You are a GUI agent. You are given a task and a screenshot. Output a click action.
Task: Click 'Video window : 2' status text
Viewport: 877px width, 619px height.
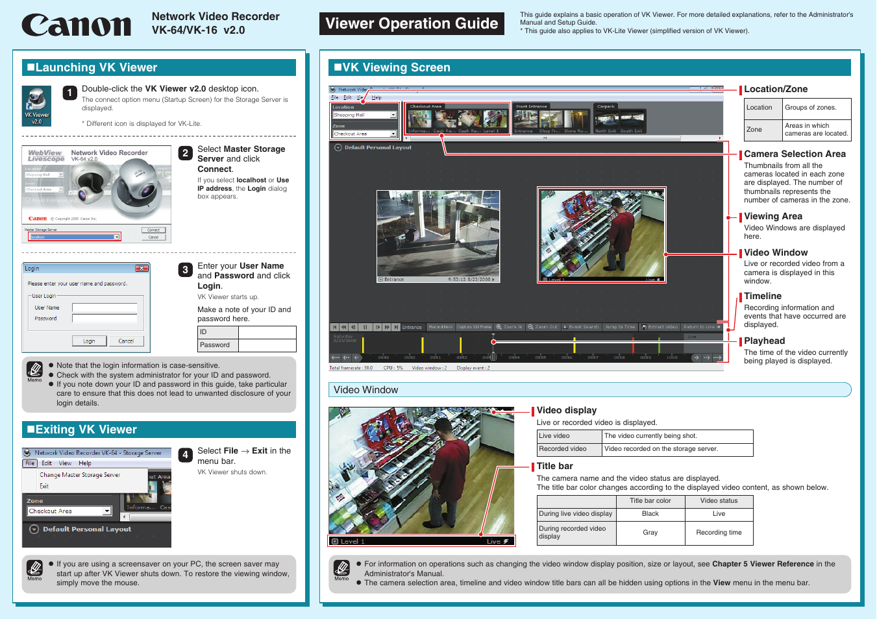[429, 368]
